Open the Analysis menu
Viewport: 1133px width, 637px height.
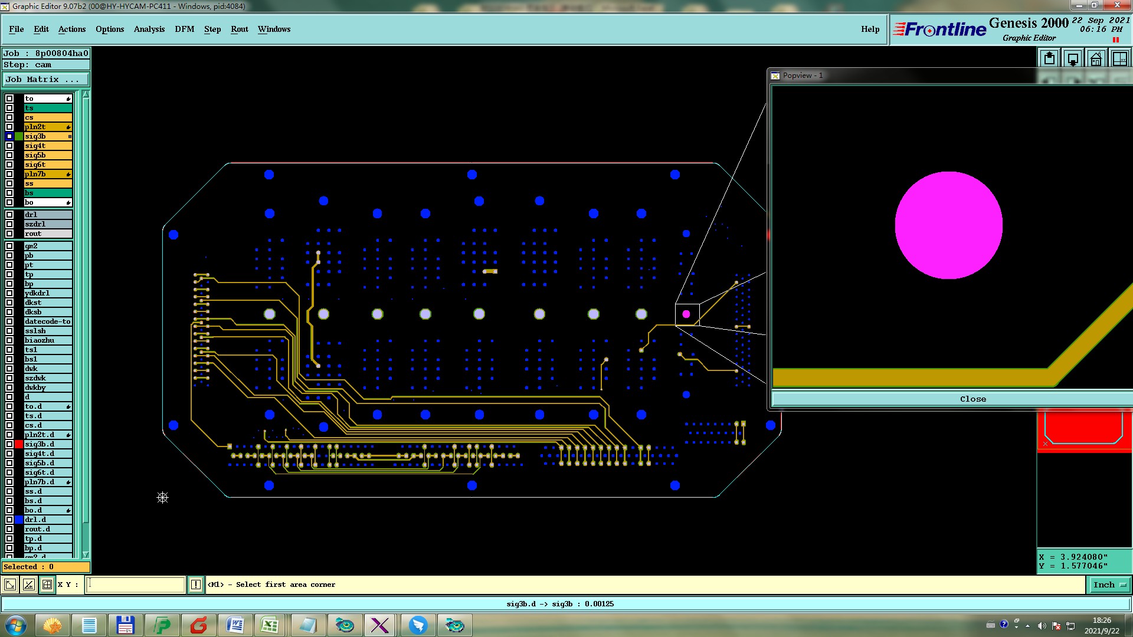tap(149, 29)
